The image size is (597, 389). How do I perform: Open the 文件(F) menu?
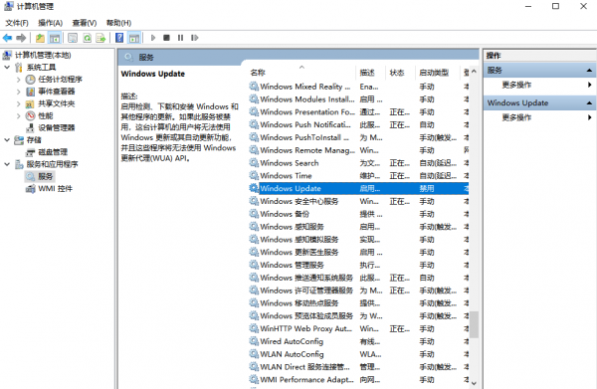point(17,23)
